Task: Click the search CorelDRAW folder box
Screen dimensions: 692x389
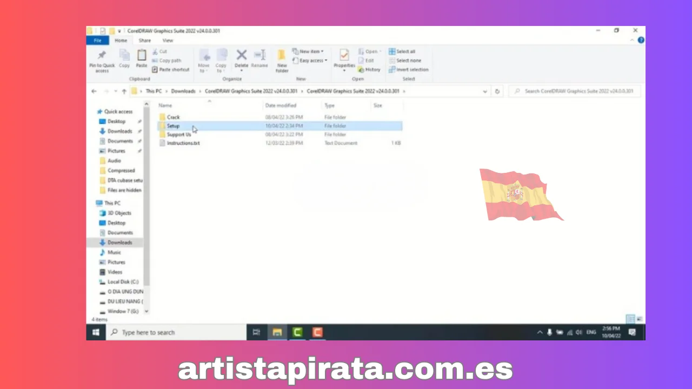Action: 574,91
